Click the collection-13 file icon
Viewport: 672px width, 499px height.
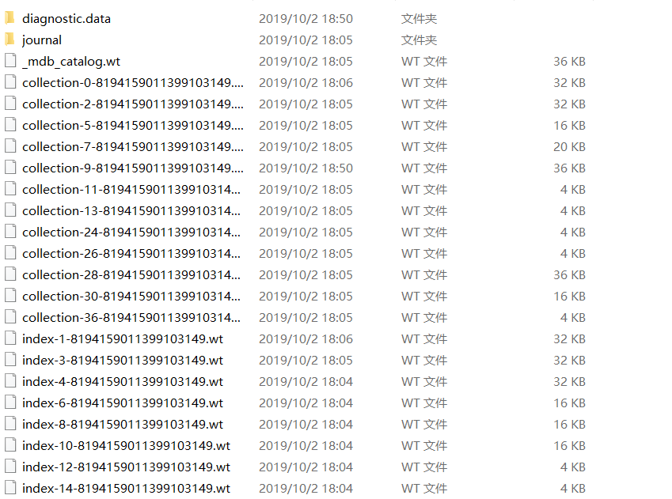point(10,210)
